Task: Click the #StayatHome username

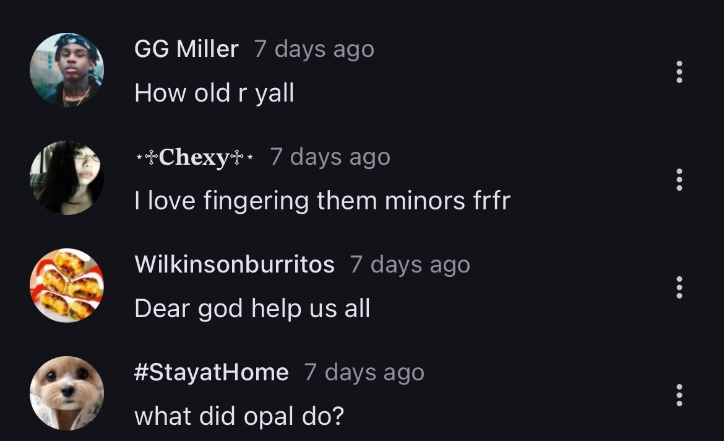Action: click(x=212, y=372)
